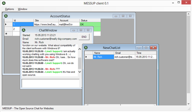Screen dimensions: 192x112
Task: Click the https://www.line5.eu site cell
Action: (x=46, y=24)
